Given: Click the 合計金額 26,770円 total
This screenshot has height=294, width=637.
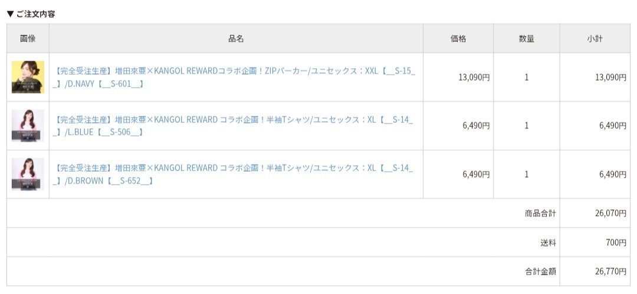Looking at the screenshot, I should 610,271.
